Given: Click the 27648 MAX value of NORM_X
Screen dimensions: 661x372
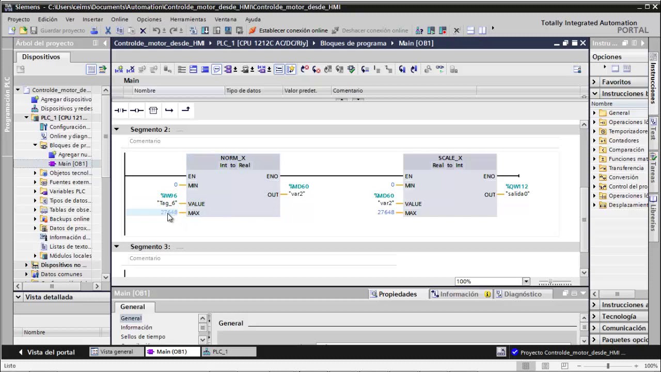Looking at the screenshot, I should (169, 212).
